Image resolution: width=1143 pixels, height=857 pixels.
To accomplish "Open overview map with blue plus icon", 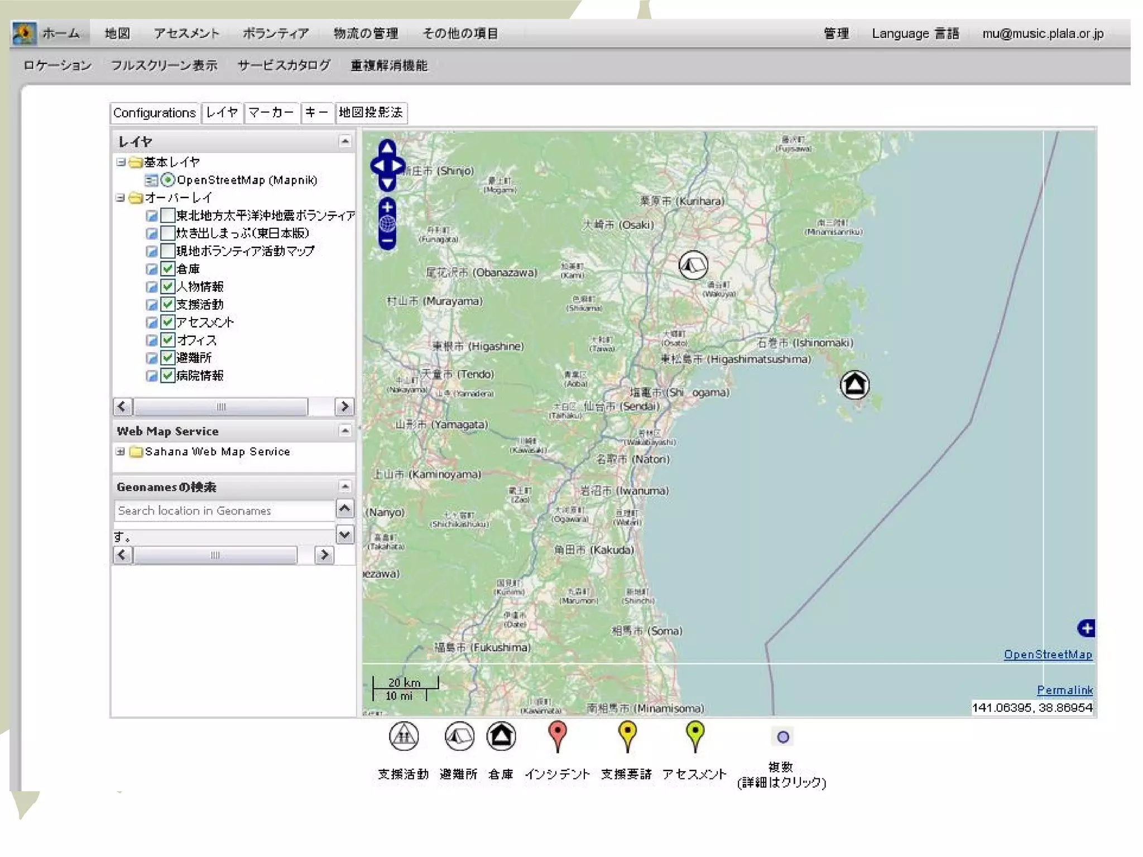I will [x=1086, y=628].
